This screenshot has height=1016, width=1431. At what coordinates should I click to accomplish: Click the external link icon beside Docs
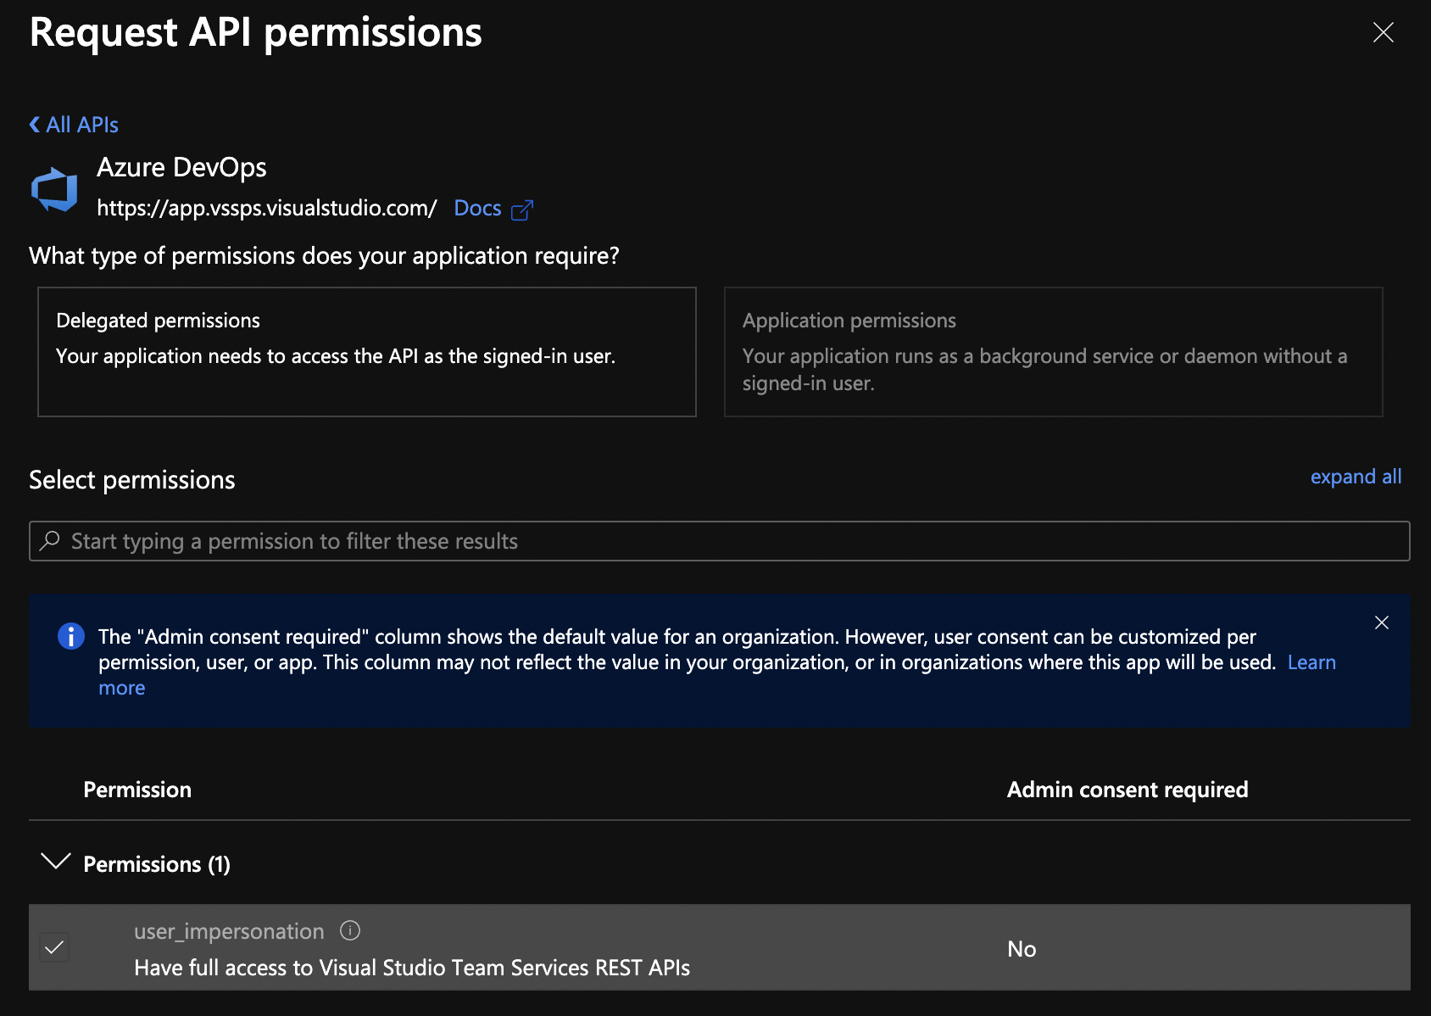[522, 209]
